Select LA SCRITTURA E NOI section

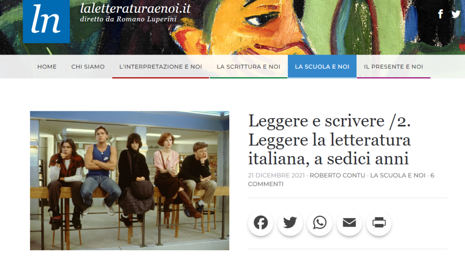248,67
